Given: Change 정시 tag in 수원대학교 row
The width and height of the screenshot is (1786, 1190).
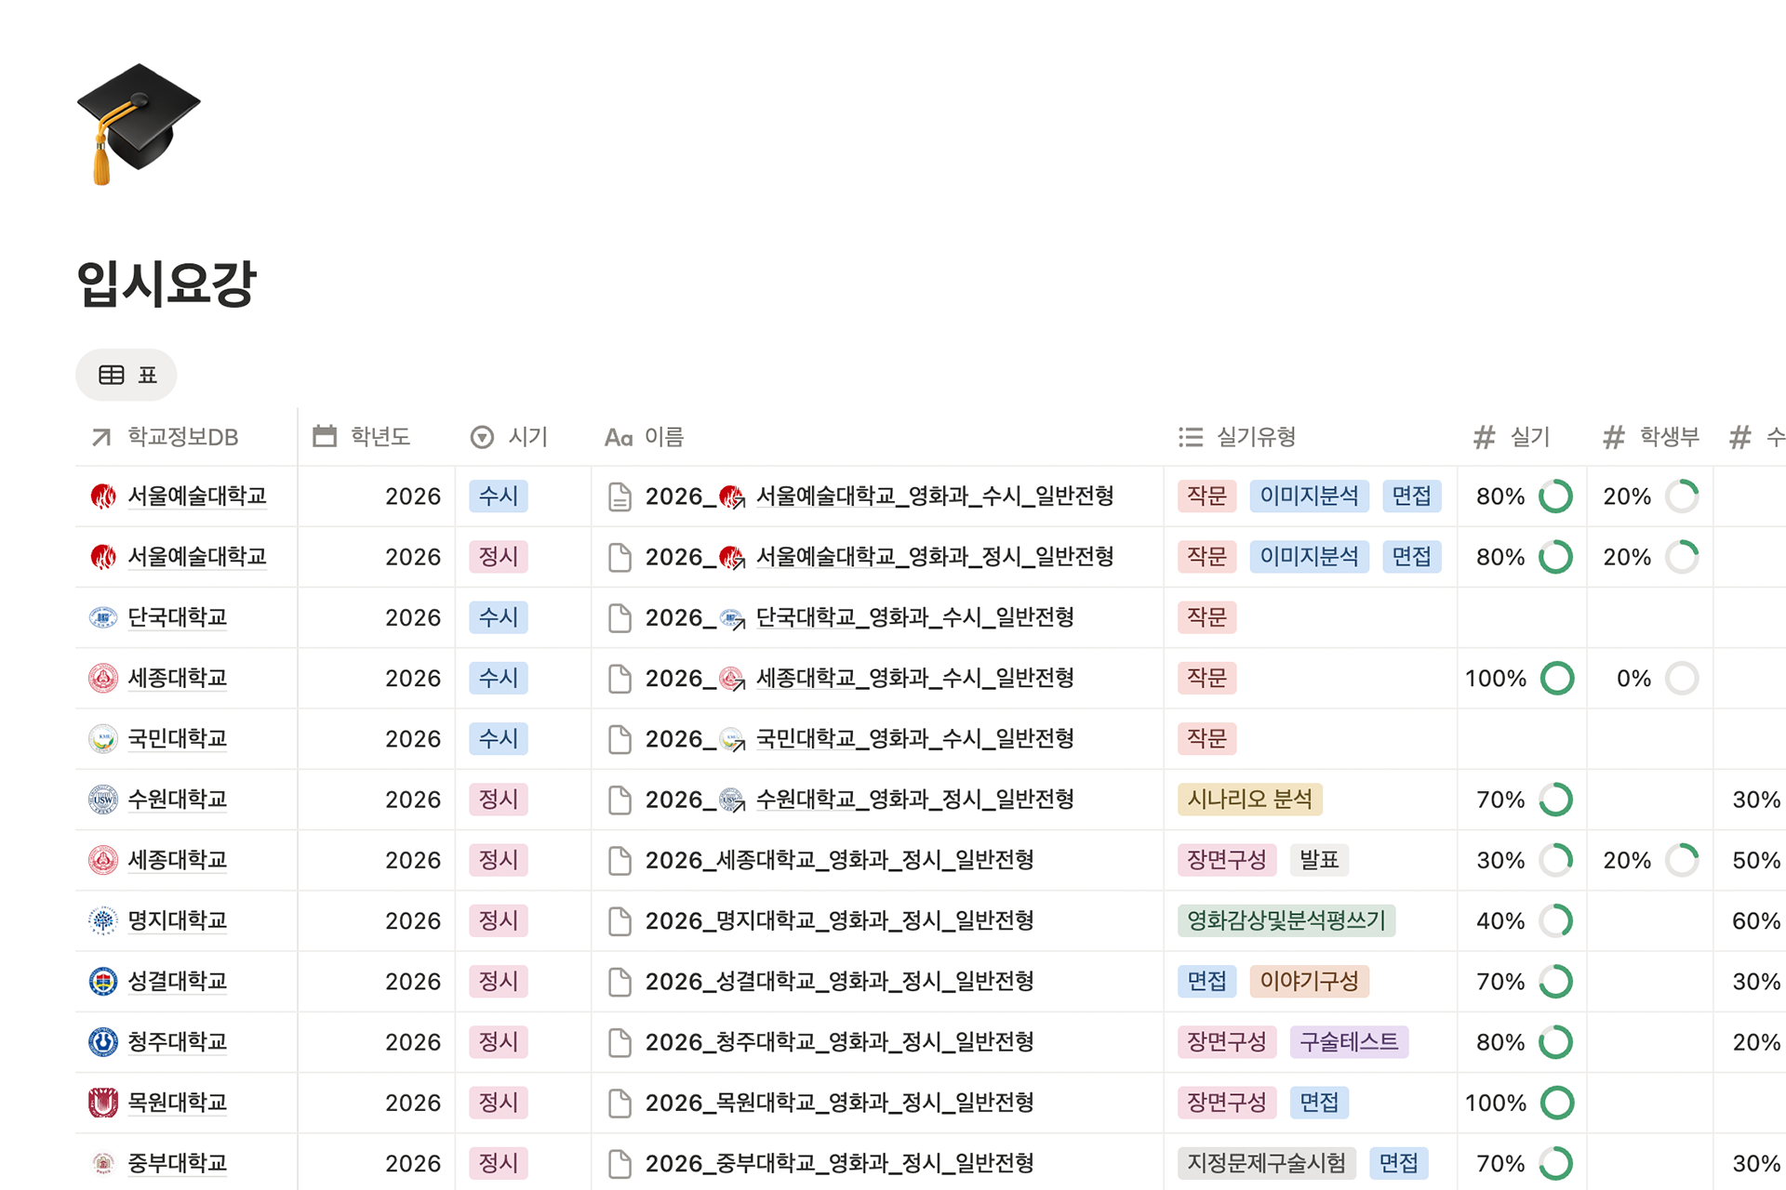Looking at the screenshot, I should coord(499,800).
